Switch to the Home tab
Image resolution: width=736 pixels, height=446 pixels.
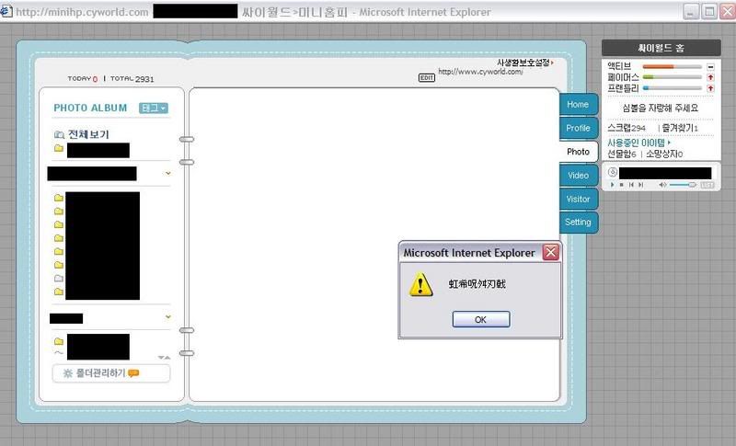[x=578, y=104]
